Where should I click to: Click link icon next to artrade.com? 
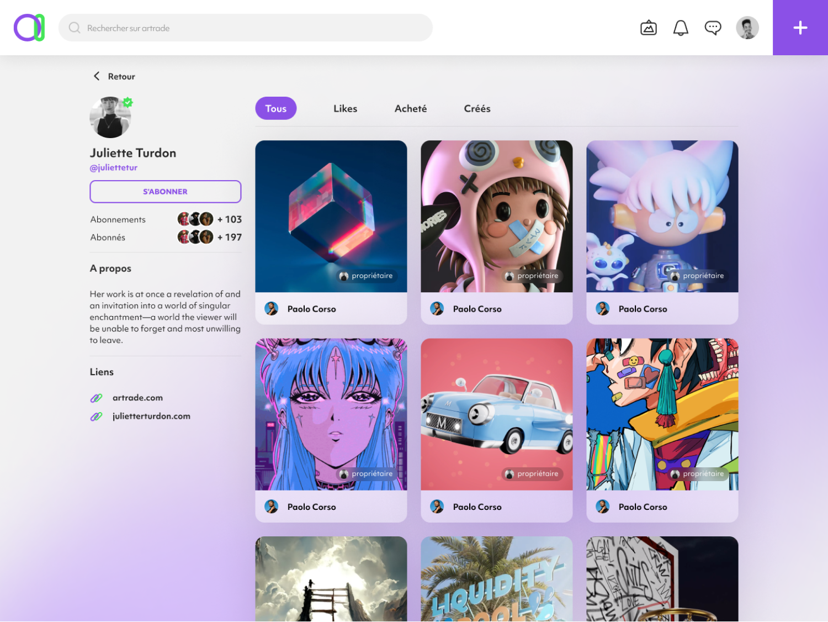point(96,398)
